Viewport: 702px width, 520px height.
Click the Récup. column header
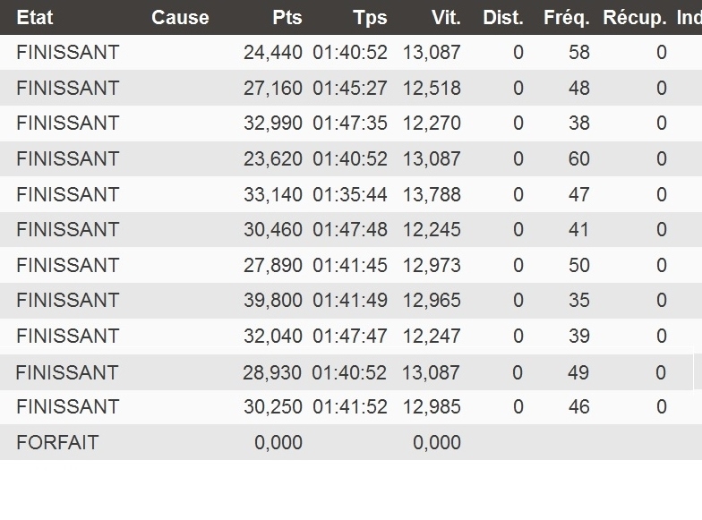[635, 17]
